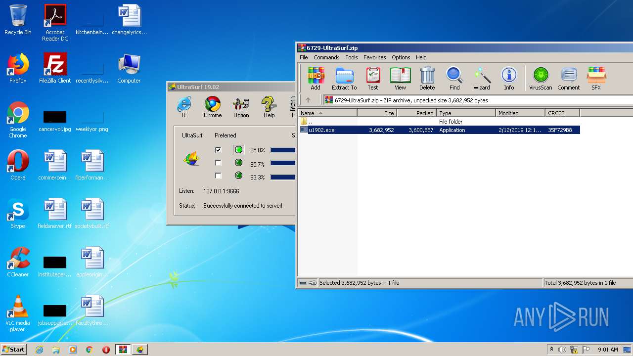The width and height of the screenshot is (633, 356).
Task: Open the Help menu in WinRAR
Action: [421, 57]
